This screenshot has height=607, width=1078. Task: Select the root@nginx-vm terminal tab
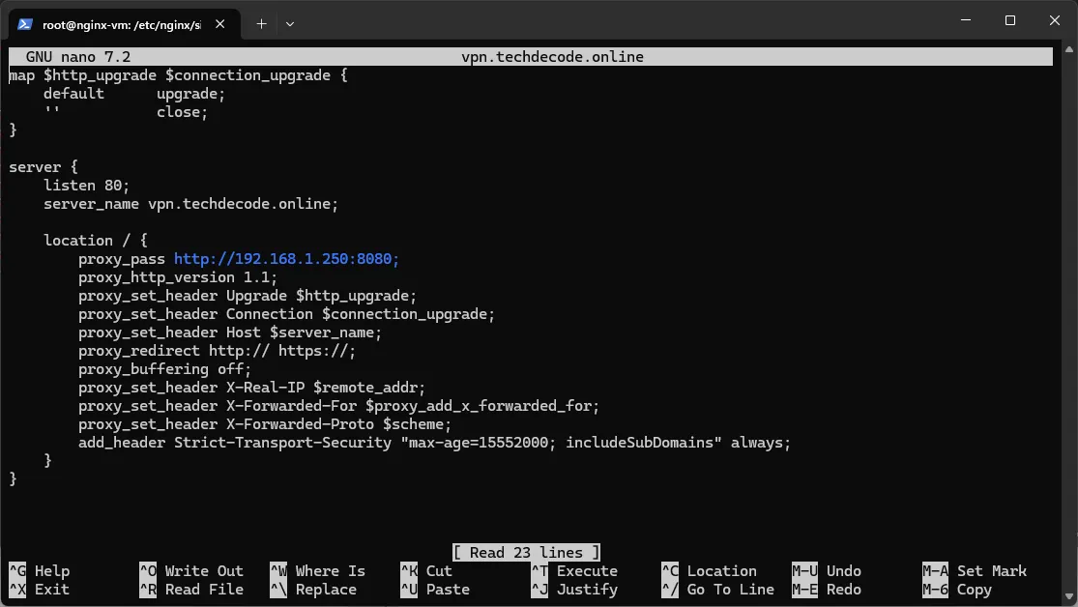click(125, 24)
